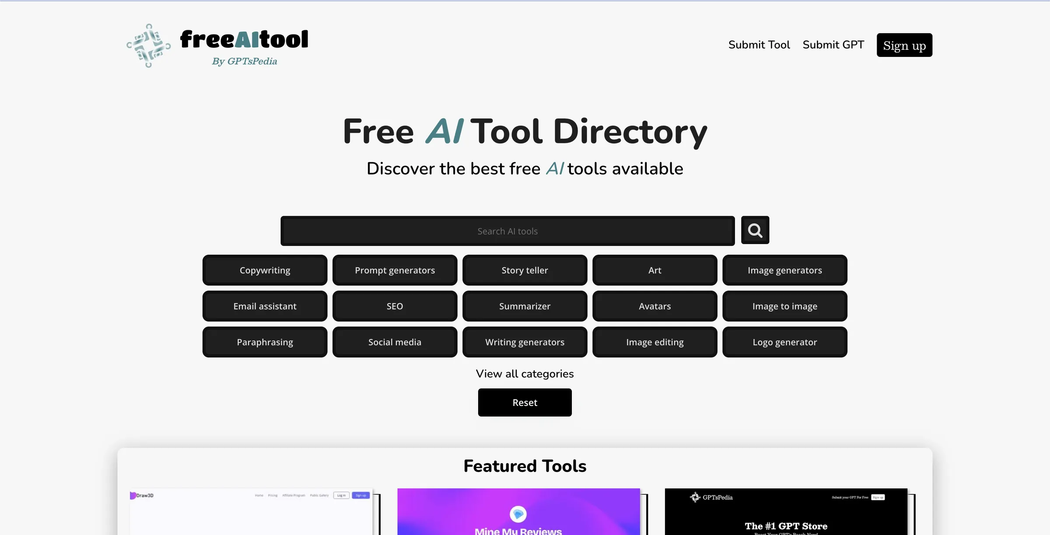Filter by Image generators
The width and height of the screenshot is (1050, 535).
(x=784, y=270)
